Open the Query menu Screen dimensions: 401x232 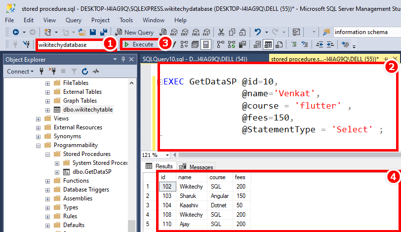pyautogui.click(x=74, y=20)
